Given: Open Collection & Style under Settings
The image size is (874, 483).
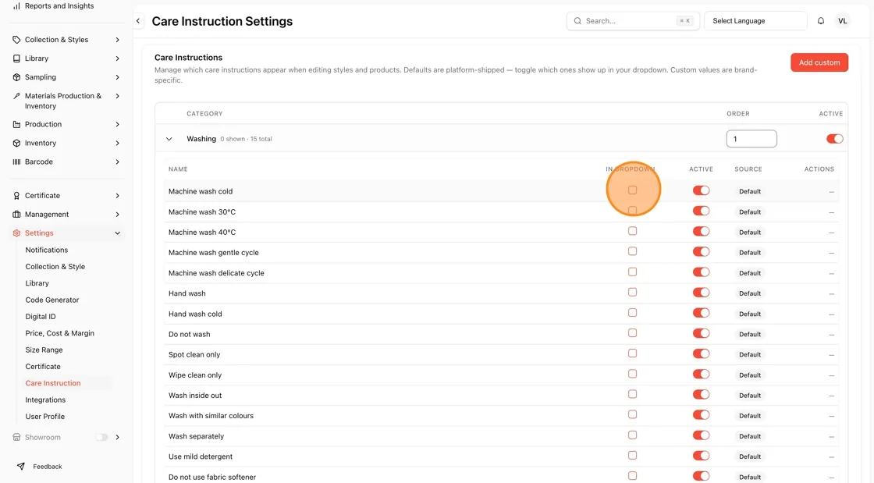Looking at the screenshot, I should (x=55, y=267).
